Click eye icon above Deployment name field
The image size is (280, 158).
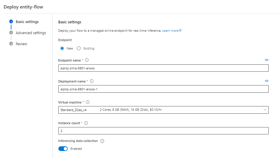point(267,81)
